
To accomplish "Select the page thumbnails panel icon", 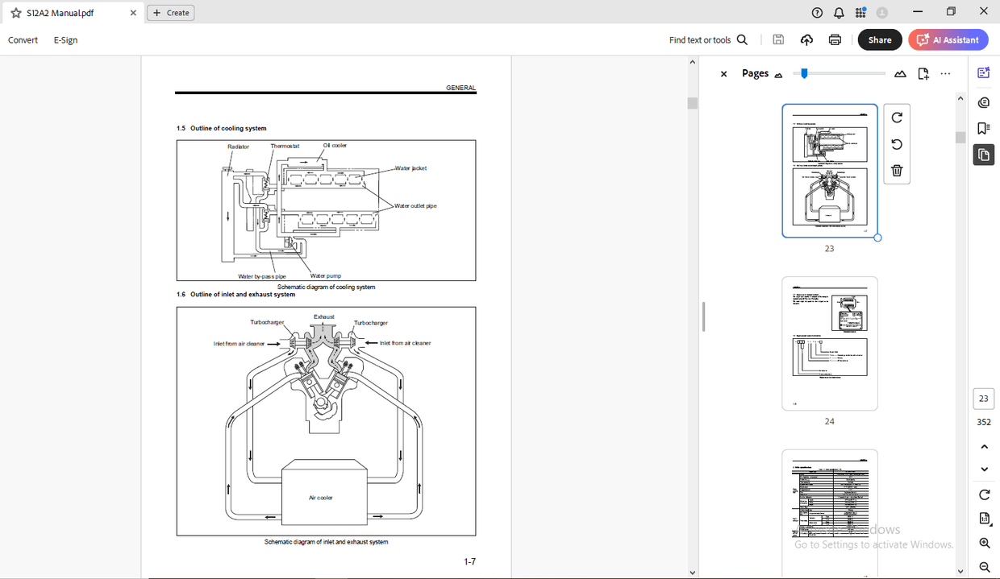I will tap(983, 155).
